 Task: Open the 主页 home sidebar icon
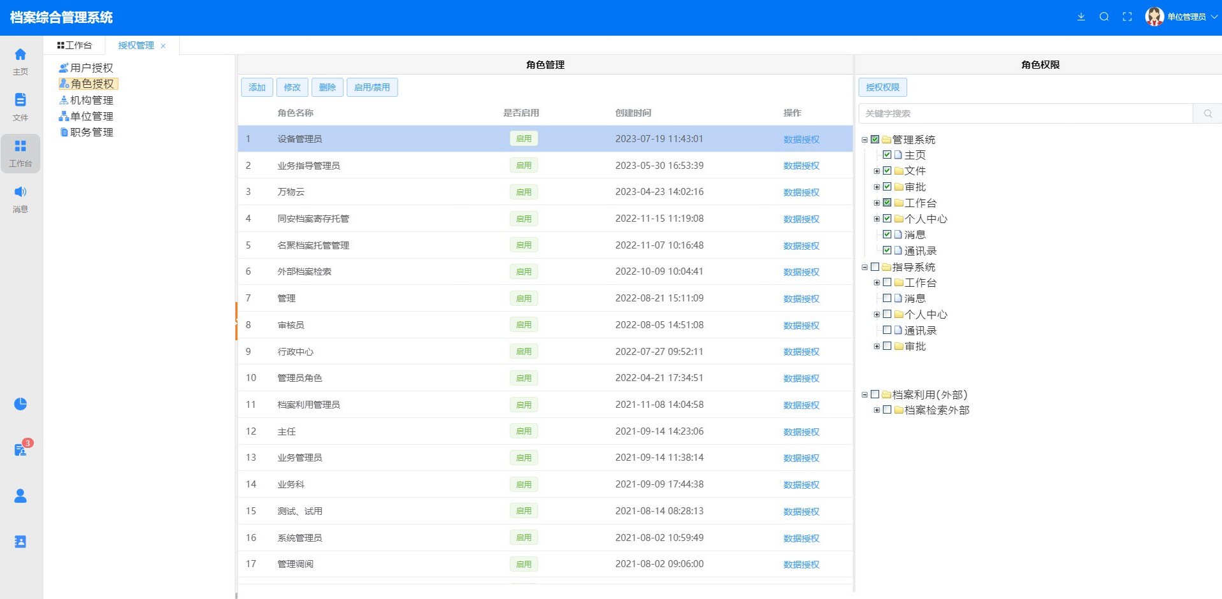coord(20,61)
